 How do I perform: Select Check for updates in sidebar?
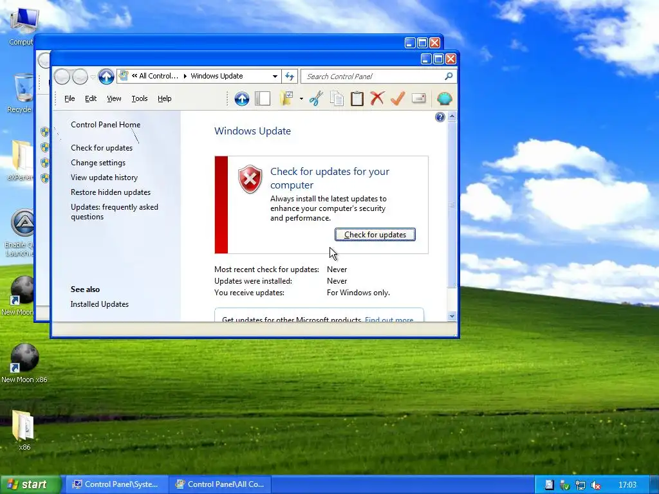(102, 148)
